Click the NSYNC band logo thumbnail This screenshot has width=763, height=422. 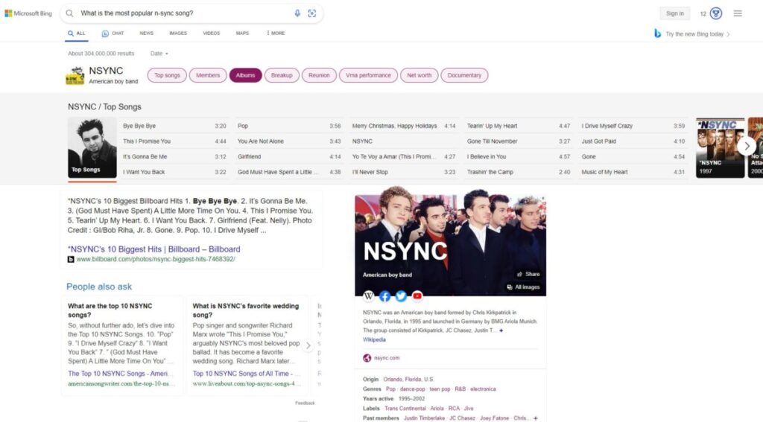click(75, 75)
